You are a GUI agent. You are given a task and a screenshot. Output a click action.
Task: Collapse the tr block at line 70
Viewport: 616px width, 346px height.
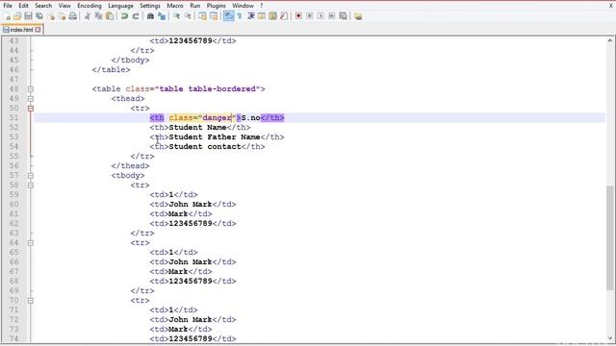[31, 301]
